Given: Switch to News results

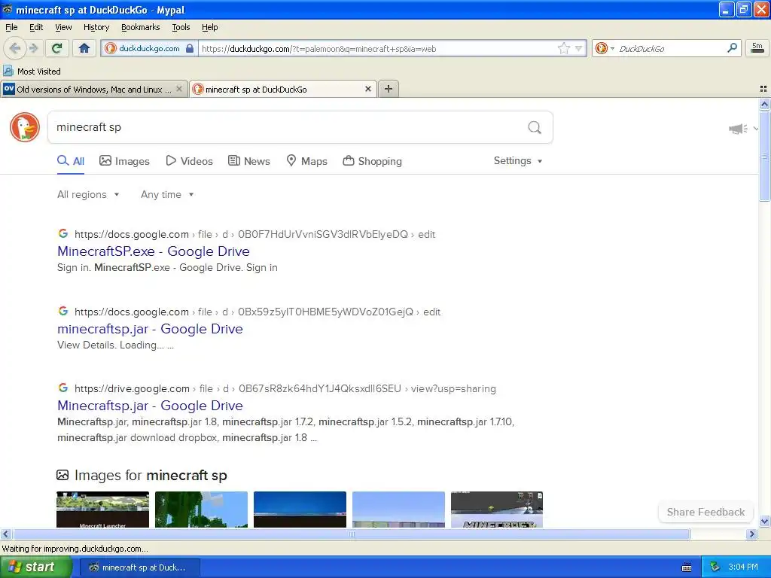Looking at the screenshot, I should (x=249, y=161).
